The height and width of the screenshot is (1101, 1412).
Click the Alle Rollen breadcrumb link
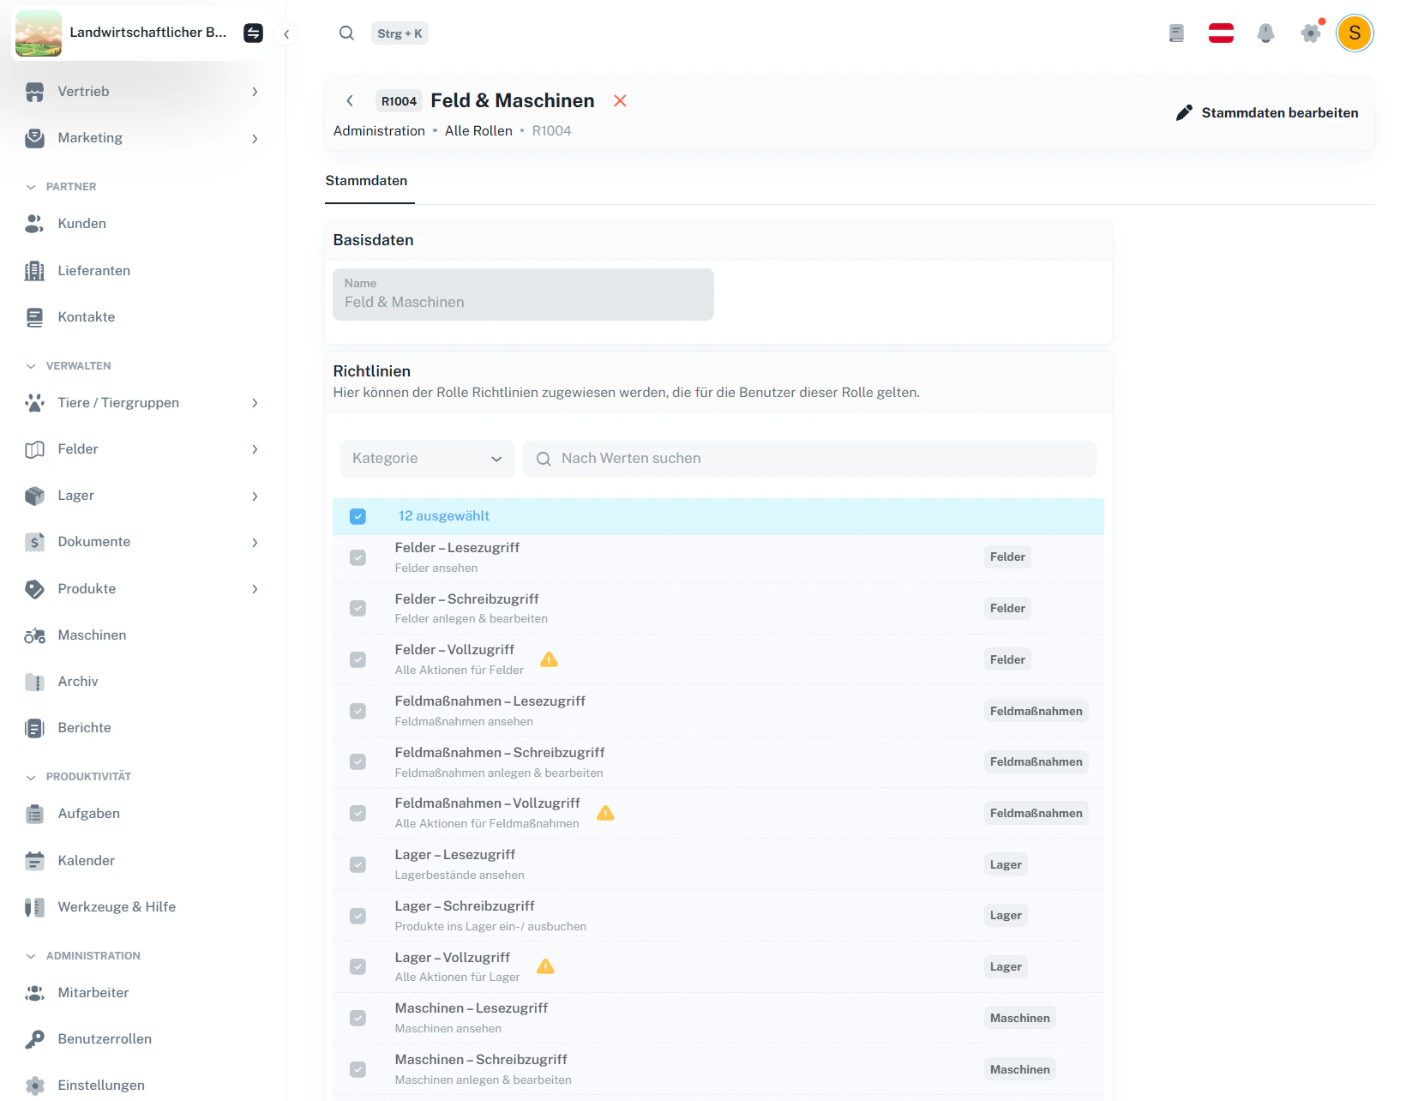(x=478, y=131)
